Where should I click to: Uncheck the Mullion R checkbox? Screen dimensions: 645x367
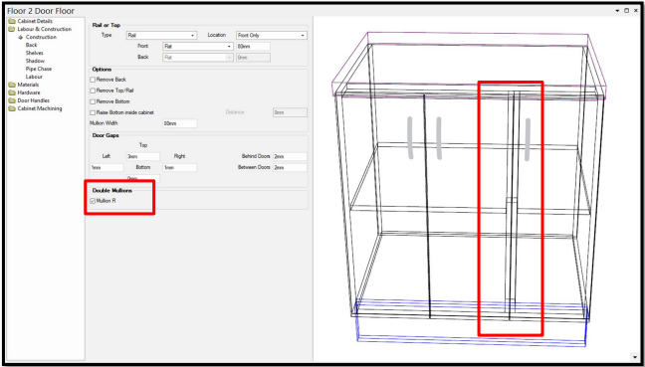click(x=93, y=201)
